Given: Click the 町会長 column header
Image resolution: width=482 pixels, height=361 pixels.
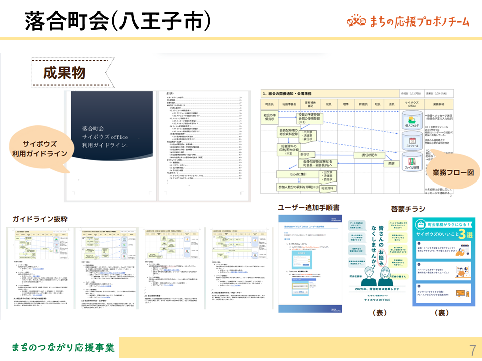Looking at the screenshot, I should [x=269, y=104].
